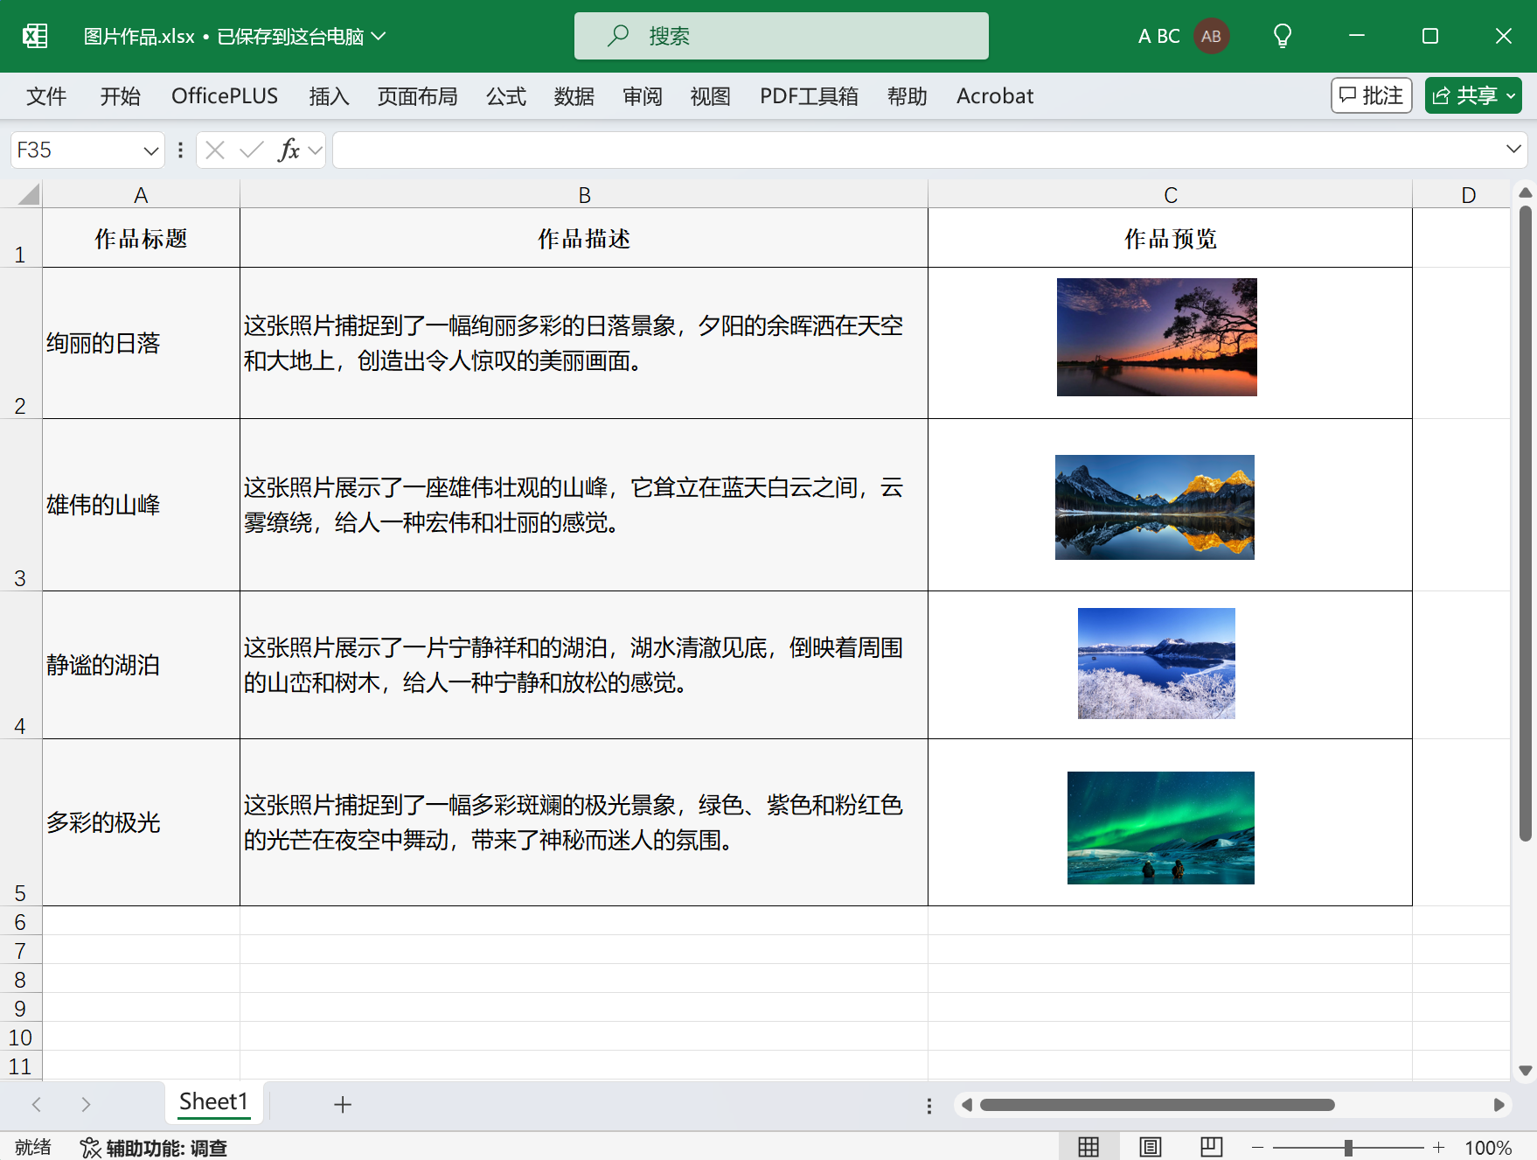Click the Cancel (X) icon in formula bar
Image resolution: width=1537 pixels, height=1160 pixels.
coord(214,150)
